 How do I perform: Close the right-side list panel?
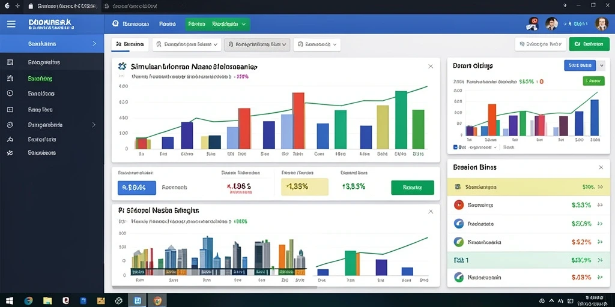(x=601, y=167)
